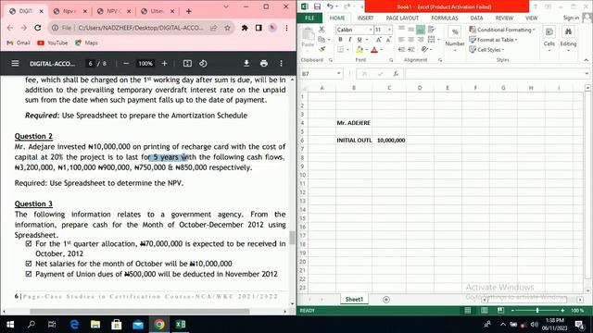Open the Font dialog launcher
Viewport: 593px width, 333px height.
point(391,60)
